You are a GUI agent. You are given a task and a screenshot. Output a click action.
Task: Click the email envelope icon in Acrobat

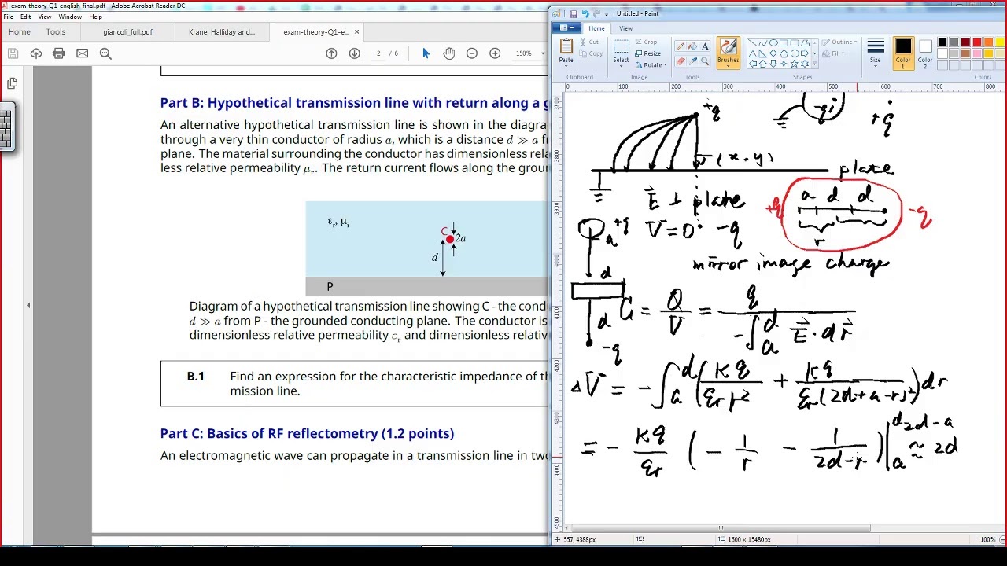(x=82, y=53)
